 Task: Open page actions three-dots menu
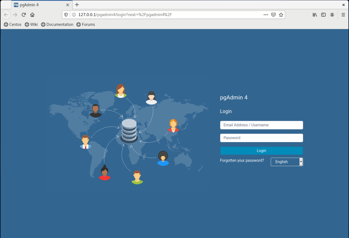click(266, 15)
